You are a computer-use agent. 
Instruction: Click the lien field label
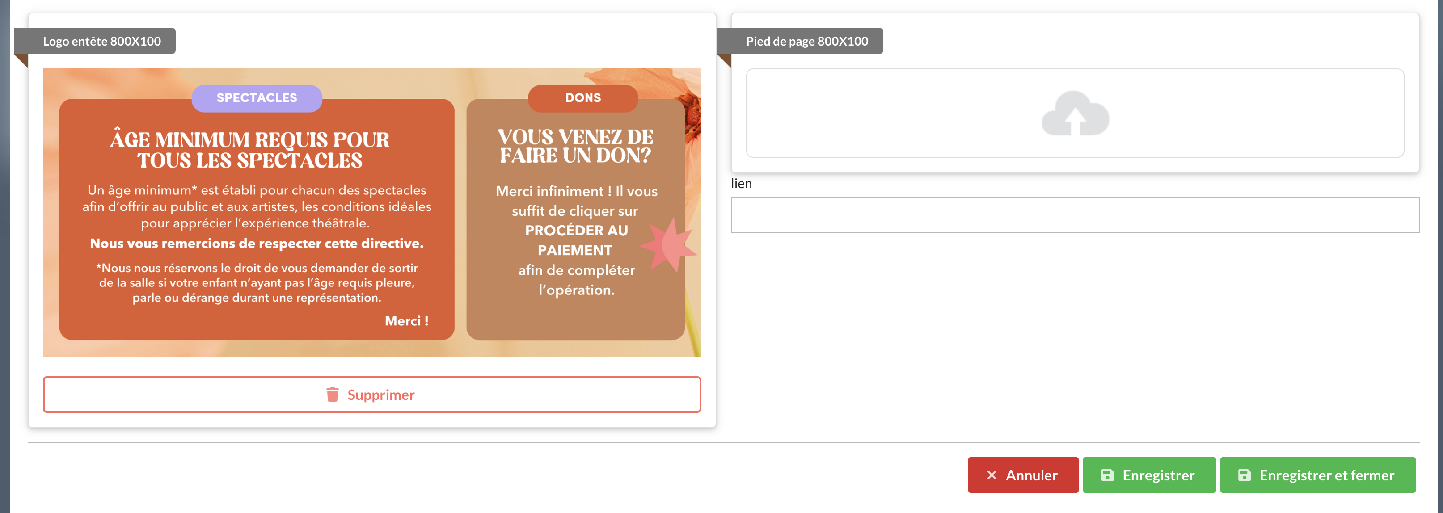pos(741,184)
